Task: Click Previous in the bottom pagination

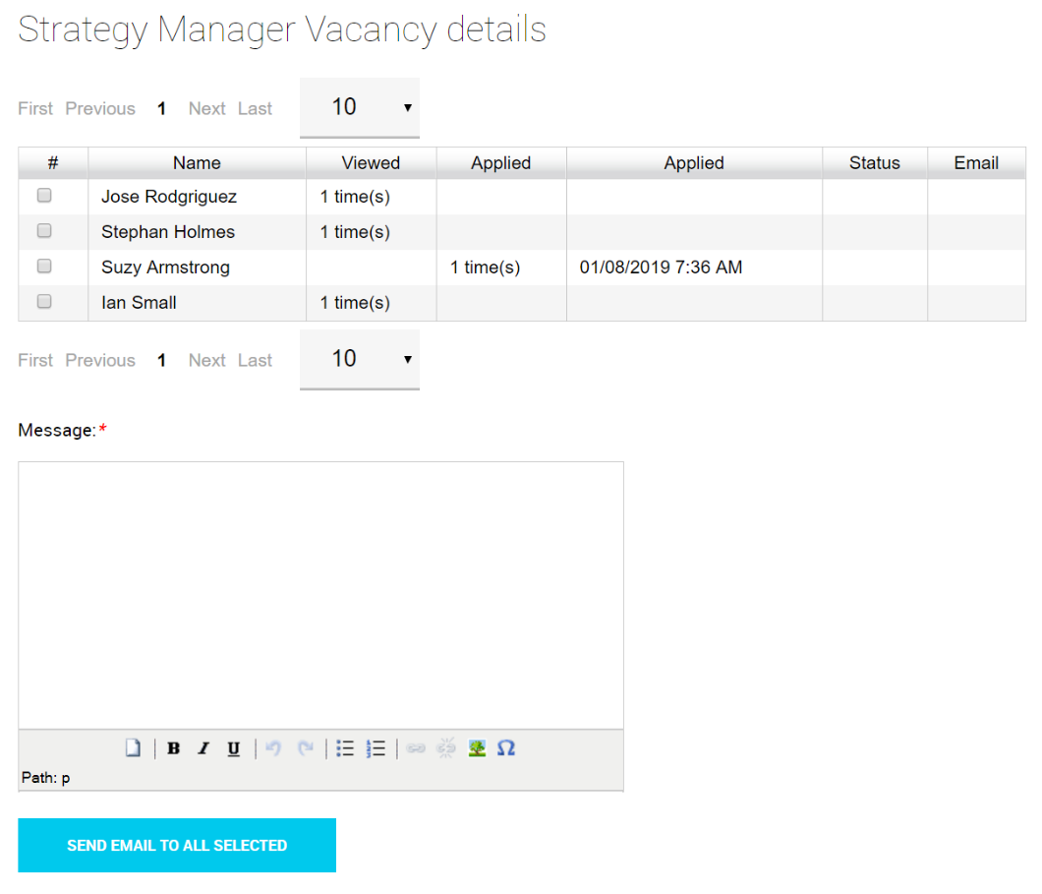Action: (x=100, y=360)
